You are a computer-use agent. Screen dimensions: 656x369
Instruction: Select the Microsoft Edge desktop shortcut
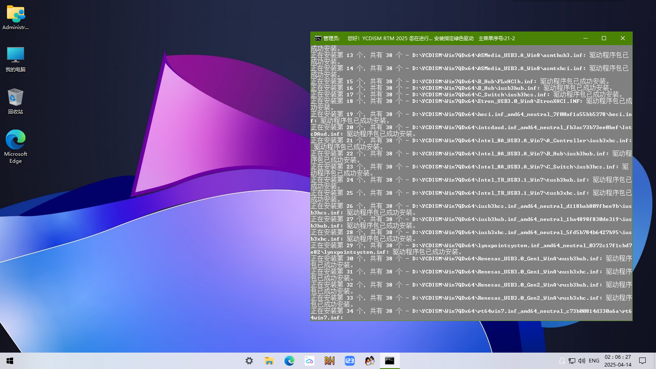[16, 146]
